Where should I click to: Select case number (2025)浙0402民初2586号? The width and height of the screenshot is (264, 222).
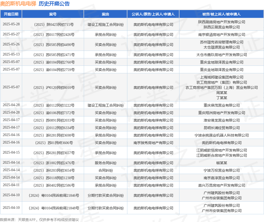54,185
